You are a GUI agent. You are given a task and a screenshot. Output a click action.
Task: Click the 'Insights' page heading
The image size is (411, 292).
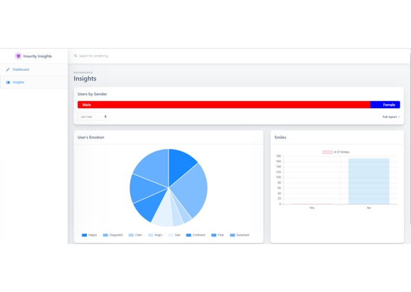coord(85,79)
